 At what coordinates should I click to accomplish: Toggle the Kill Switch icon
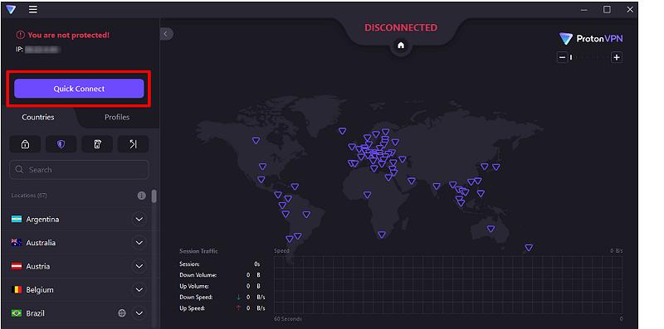(x=97, y=144)
